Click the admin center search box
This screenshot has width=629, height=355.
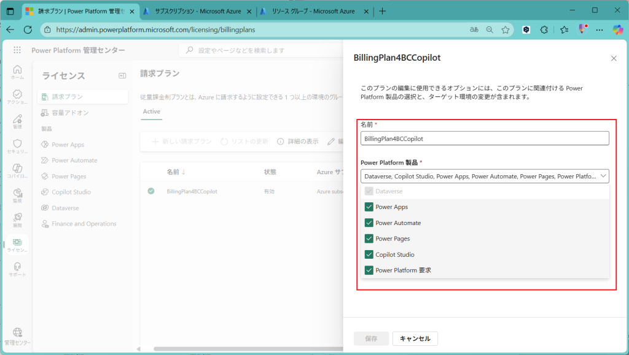click(x=260, y=50)
